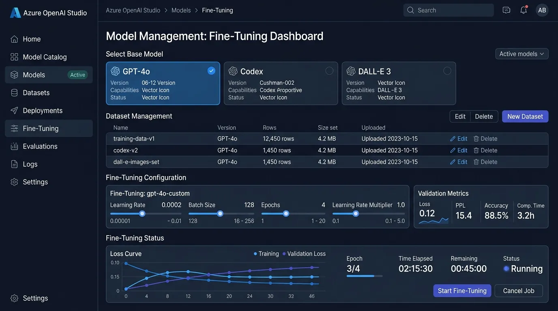Viewport: 558px width, 311px height.
Task: Click the Start Fine-Tuning button
Action: click(462, 291)
